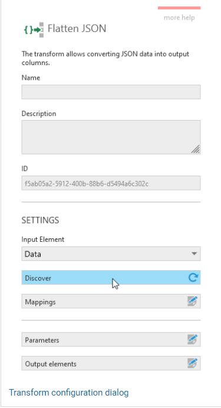Open the Input Element dropdown arrow
The image size is (221, 408).
pyautogui.click(x=194, y=254)
